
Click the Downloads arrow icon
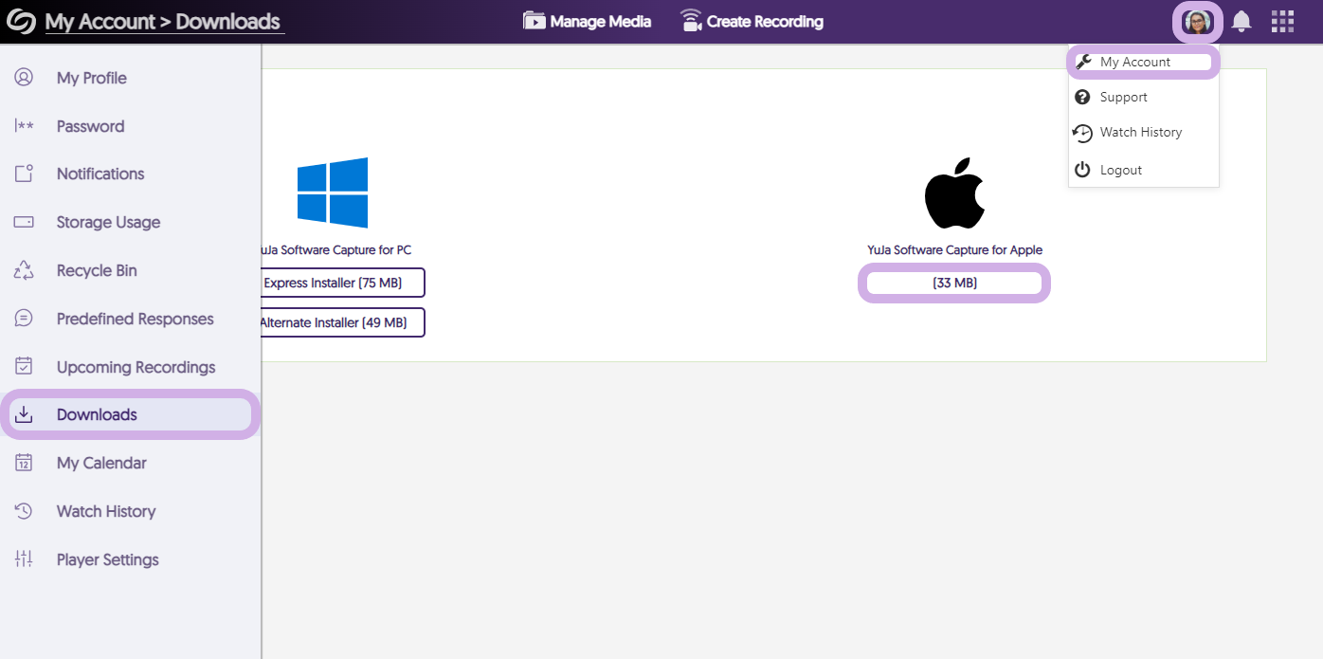[24, 414]
